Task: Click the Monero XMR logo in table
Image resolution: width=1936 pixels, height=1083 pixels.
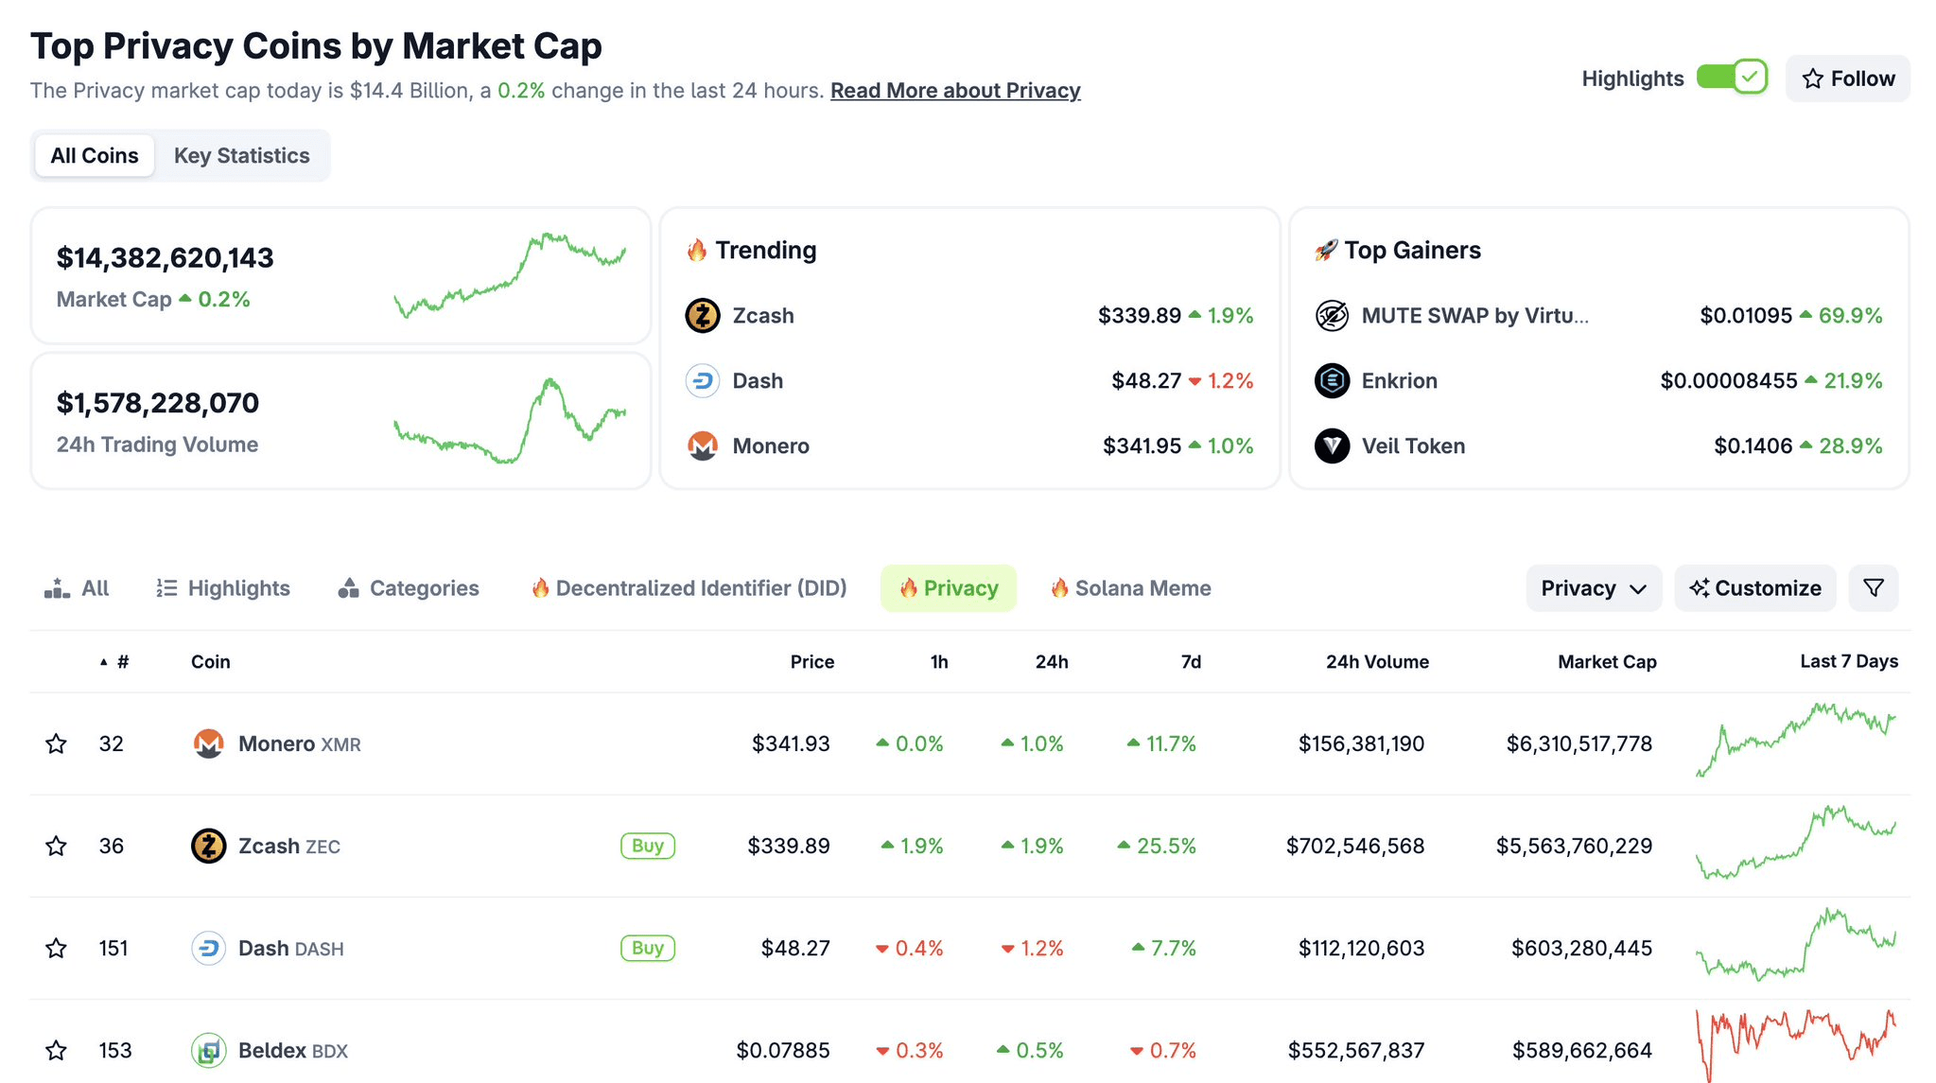Action: click(208, 744)
